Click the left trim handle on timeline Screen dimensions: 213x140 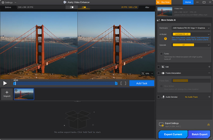point(14,83)
